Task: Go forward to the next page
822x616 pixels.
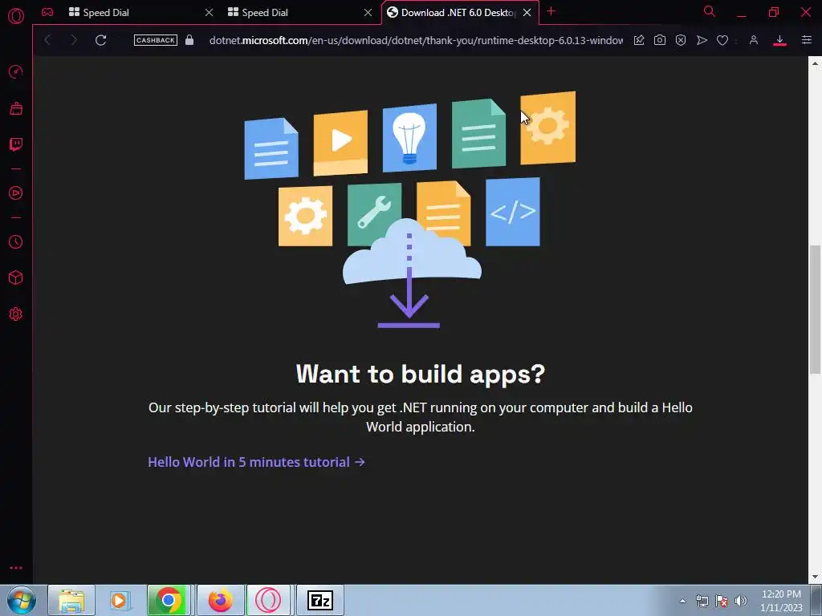Action: tap(73, 40)
